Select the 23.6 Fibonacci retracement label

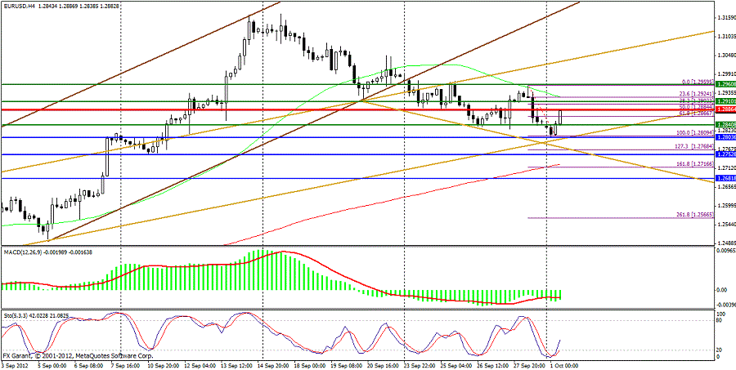point(697,93)
